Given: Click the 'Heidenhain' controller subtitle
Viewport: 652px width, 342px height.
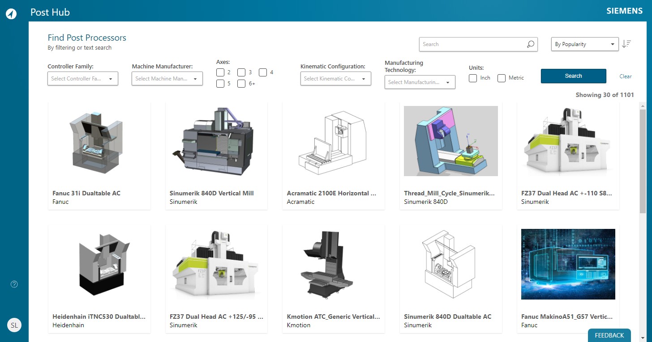Looking at the screenshot, I should click(x=68, y=325).
